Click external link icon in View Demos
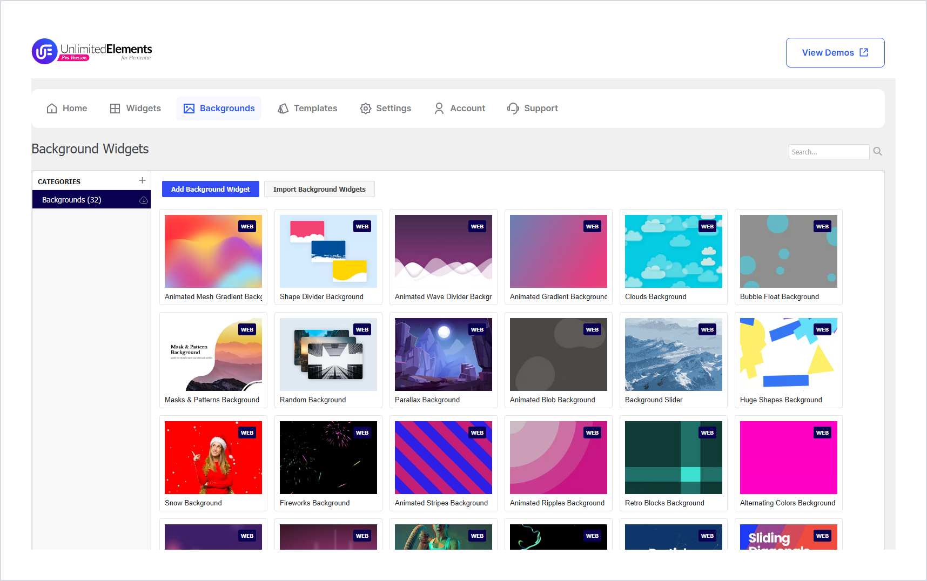Image resolution: width=927 pixels, height=581 pixels. [864, 52]
